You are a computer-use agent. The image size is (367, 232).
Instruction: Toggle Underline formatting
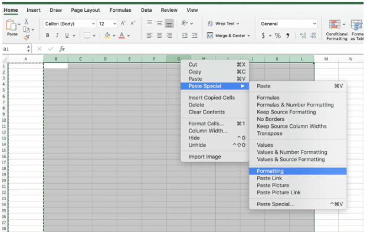67,35
